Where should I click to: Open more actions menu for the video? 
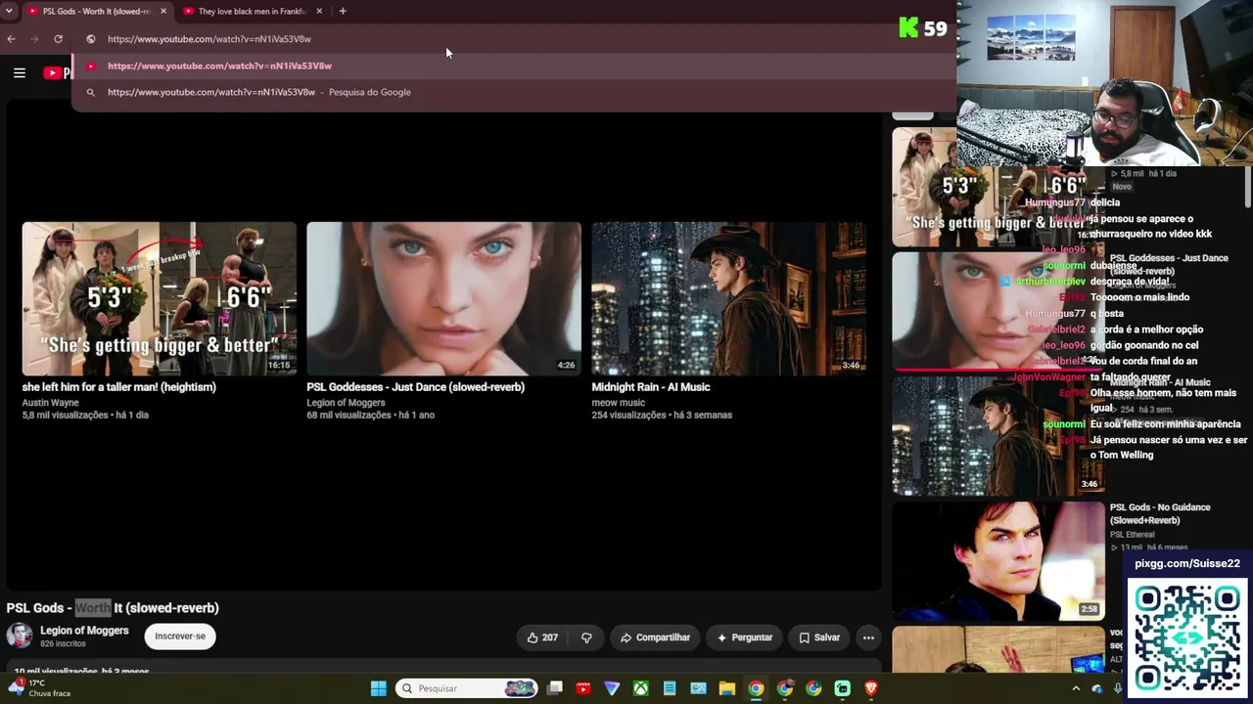click(x=868, y=638)
